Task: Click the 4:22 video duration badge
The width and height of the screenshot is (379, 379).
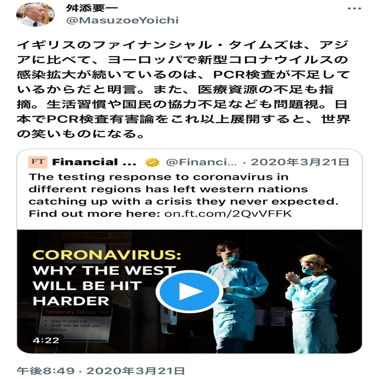Action: pos(46,340)
